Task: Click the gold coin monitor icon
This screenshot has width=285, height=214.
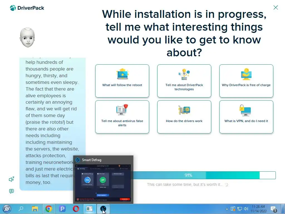Action: click(x=246, y=74)
